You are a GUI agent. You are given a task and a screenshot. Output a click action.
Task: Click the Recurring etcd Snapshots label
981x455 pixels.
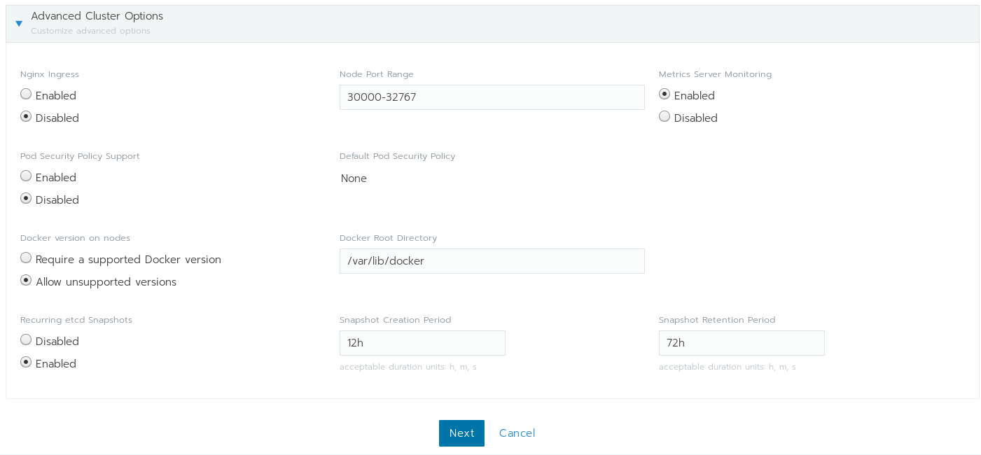pos(76,320)
